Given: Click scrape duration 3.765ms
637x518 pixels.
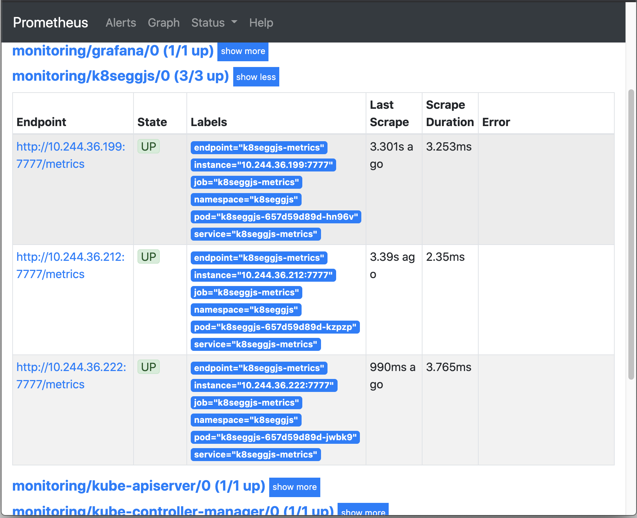Looking at the screenshot, I should click(449, 367).
